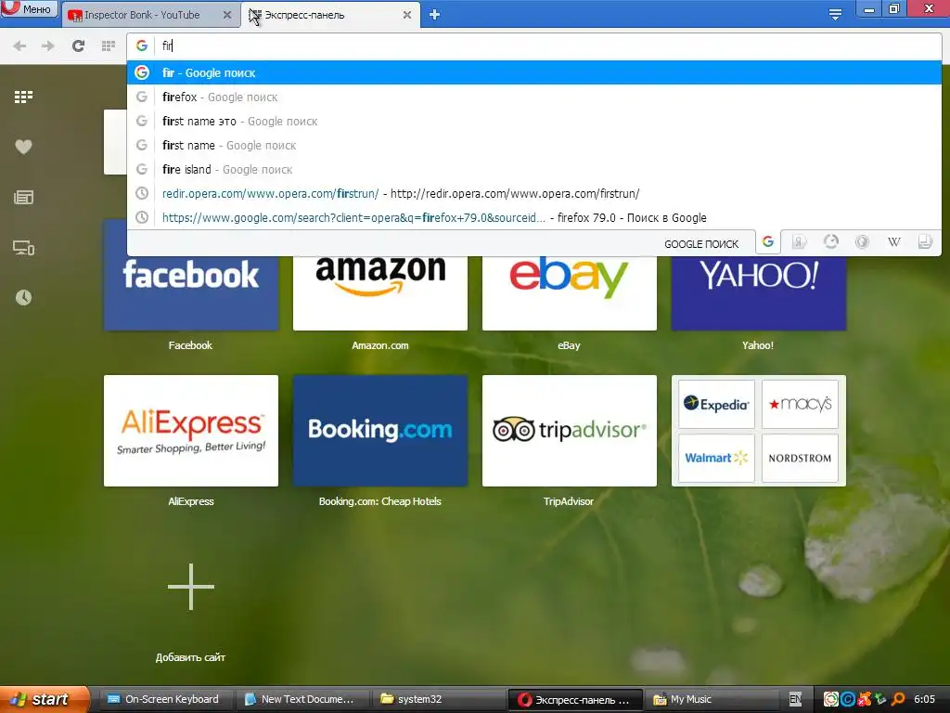Click the Avast tray icon with red X
This screenshot has height=713, width=950.
pyautogui.click(x=865, y=699)
